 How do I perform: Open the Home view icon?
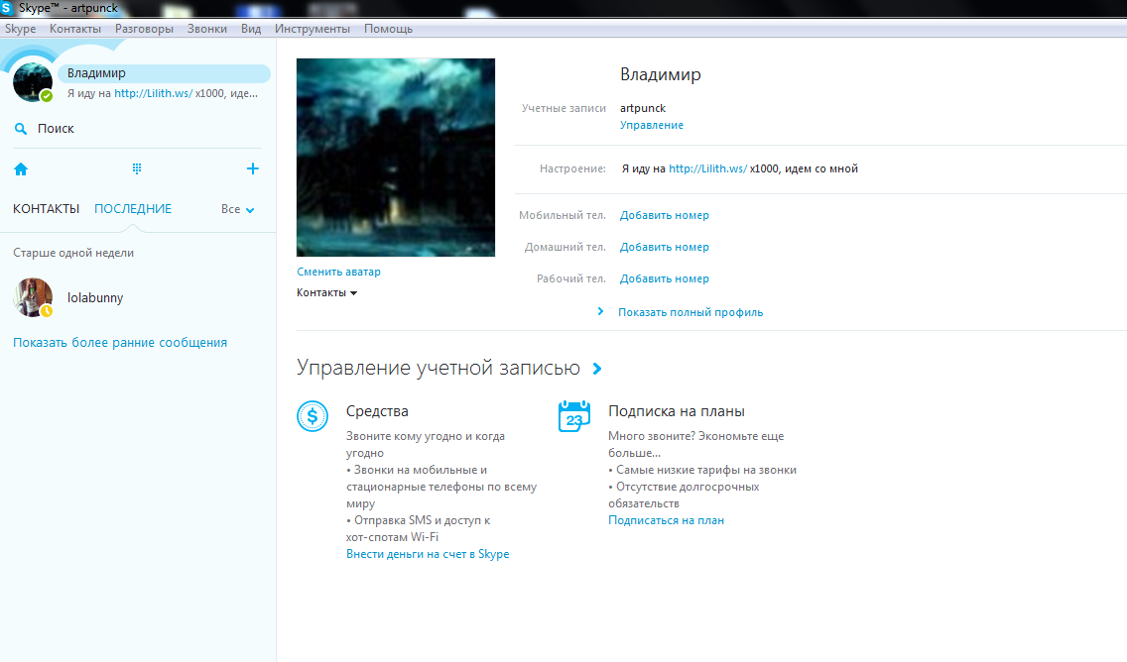pos(21,169)
